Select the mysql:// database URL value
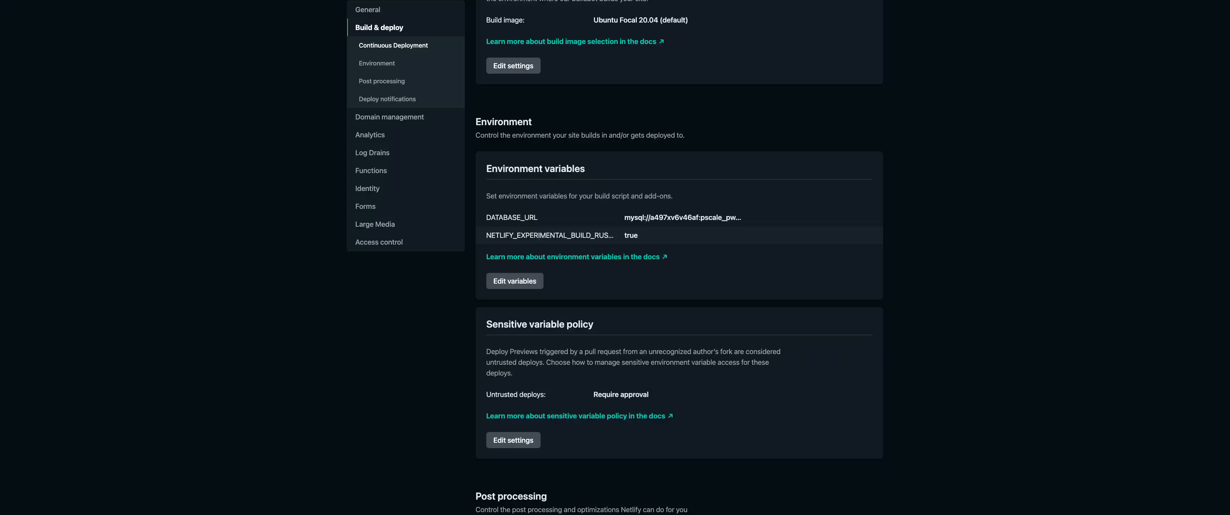The image size is (1230, 515). pyautogui.click(x=682, y=217)
